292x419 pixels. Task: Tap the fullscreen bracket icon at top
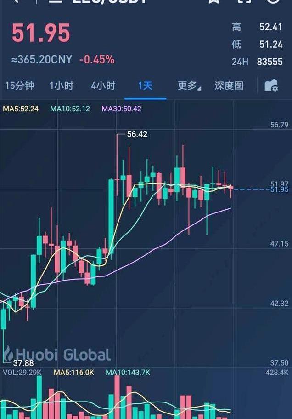245,1
